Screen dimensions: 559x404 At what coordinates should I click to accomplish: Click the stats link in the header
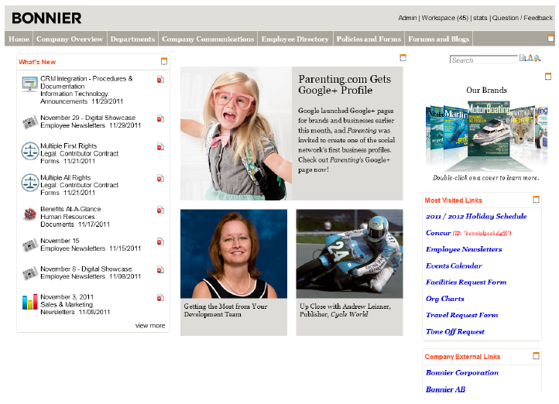pos(480,18)
